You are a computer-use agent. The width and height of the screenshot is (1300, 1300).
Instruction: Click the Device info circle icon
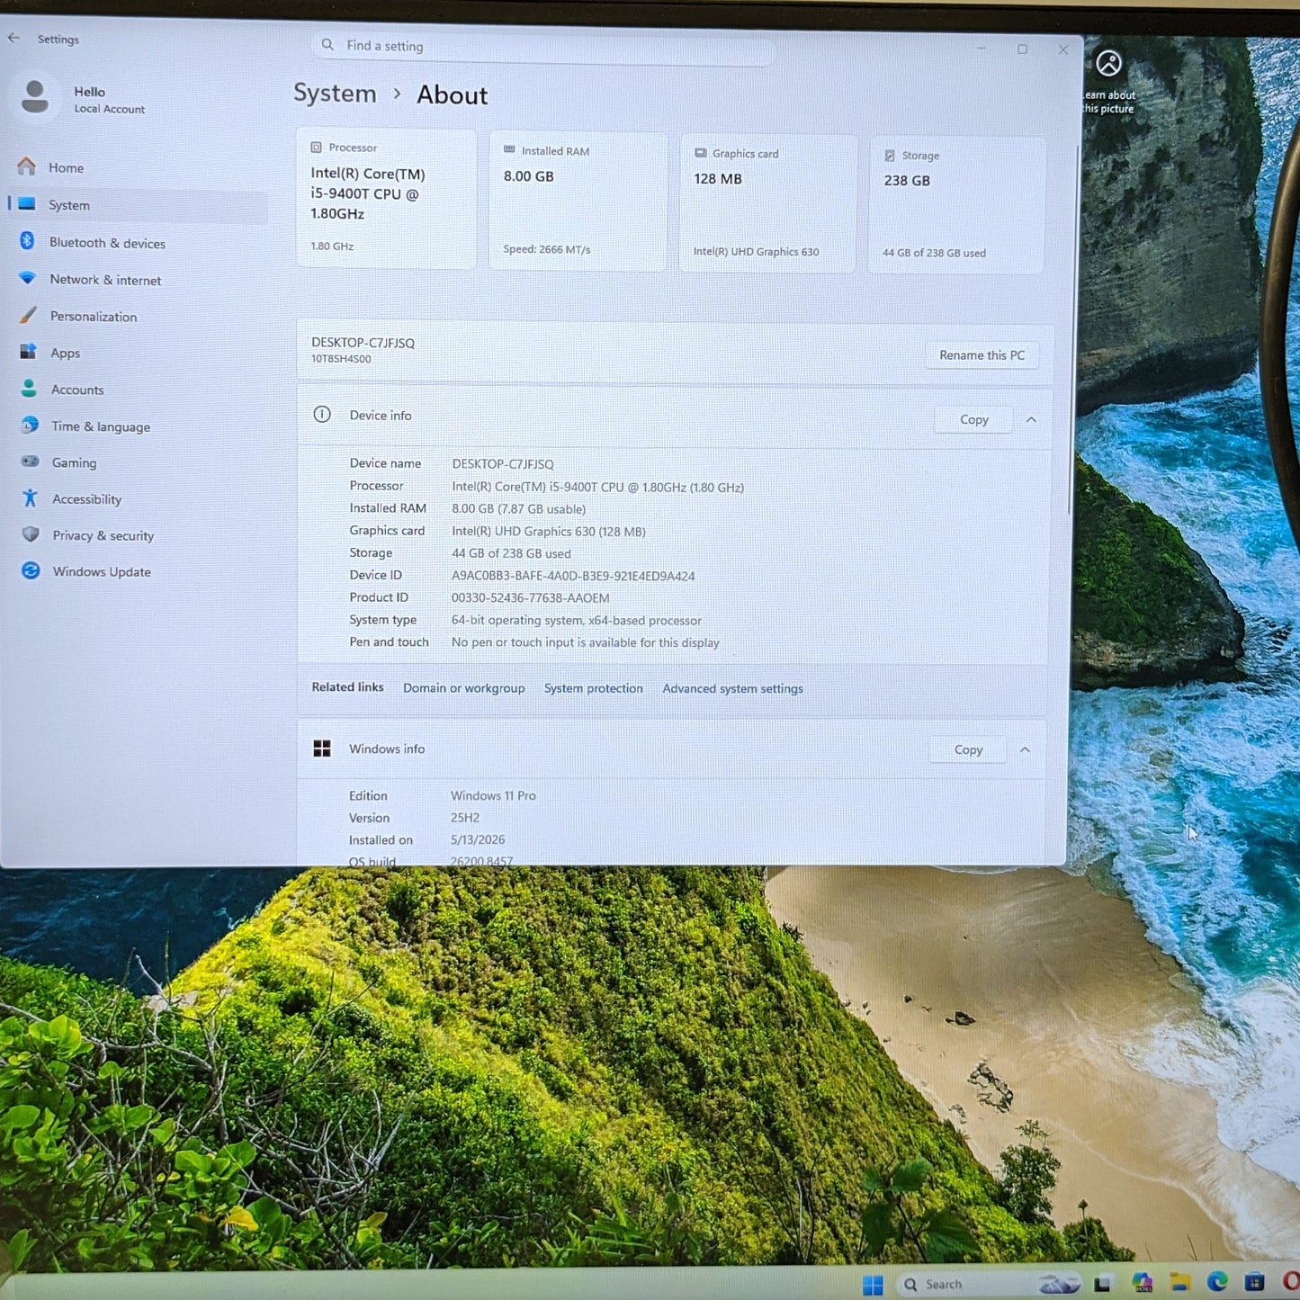click(322, 415)
